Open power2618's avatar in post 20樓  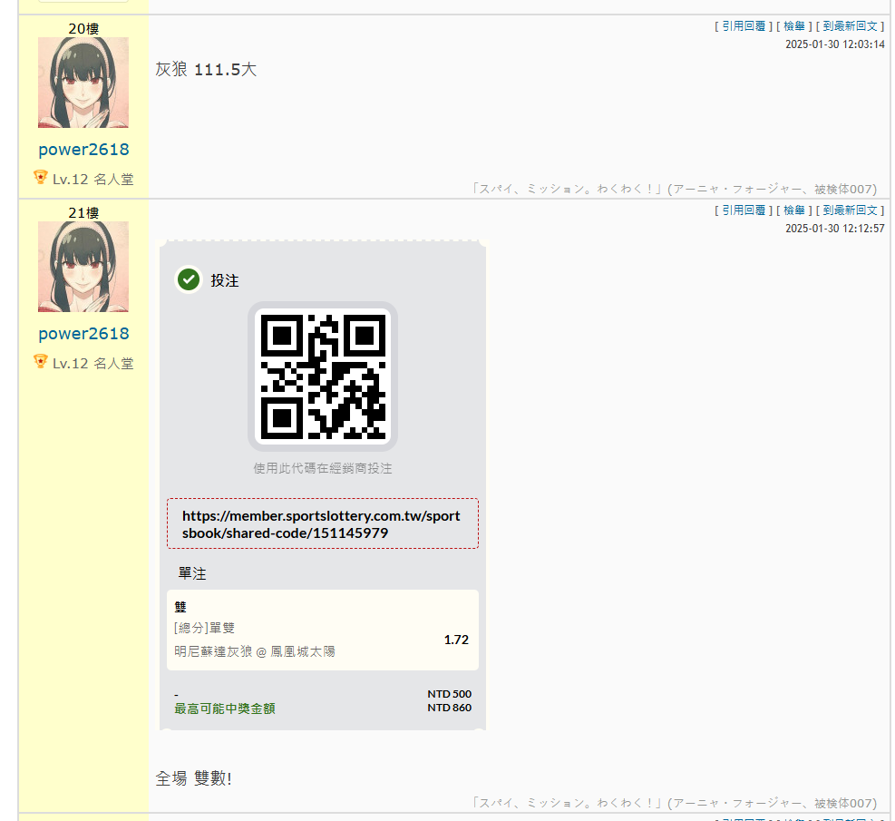click(83, 83)
